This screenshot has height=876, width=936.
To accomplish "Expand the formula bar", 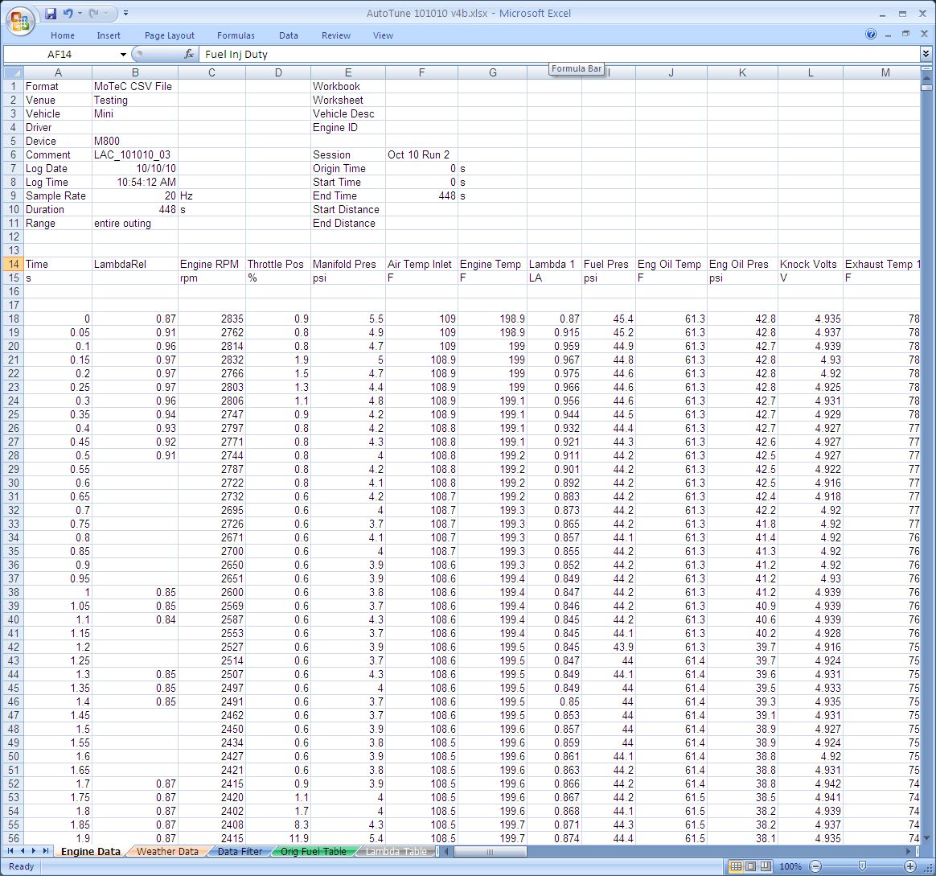I will coord(926,54).
